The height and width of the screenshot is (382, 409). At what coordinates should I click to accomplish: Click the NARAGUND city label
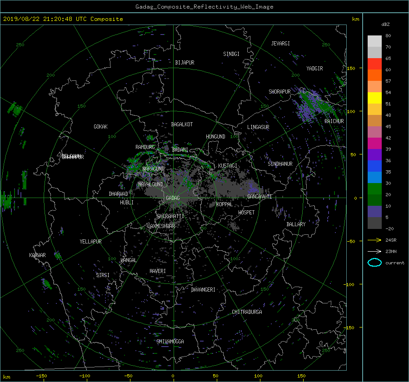(x=154, y=169)
